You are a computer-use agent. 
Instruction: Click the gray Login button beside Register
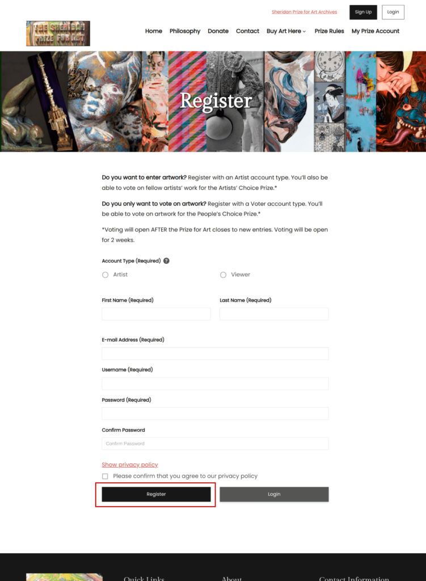pyautogui.click(x=274, y=494)
